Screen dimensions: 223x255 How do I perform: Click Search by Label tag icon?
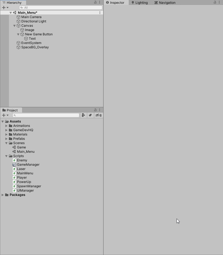(x=90, y=115)
